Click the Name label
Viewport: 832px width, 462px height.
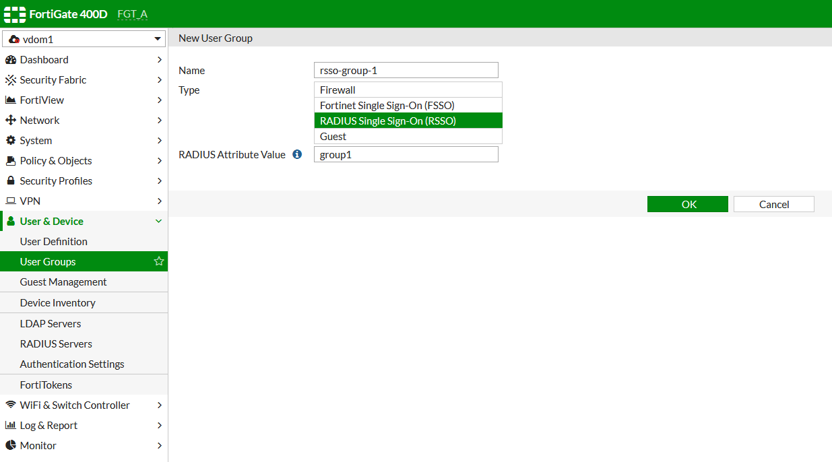point(192,70)
